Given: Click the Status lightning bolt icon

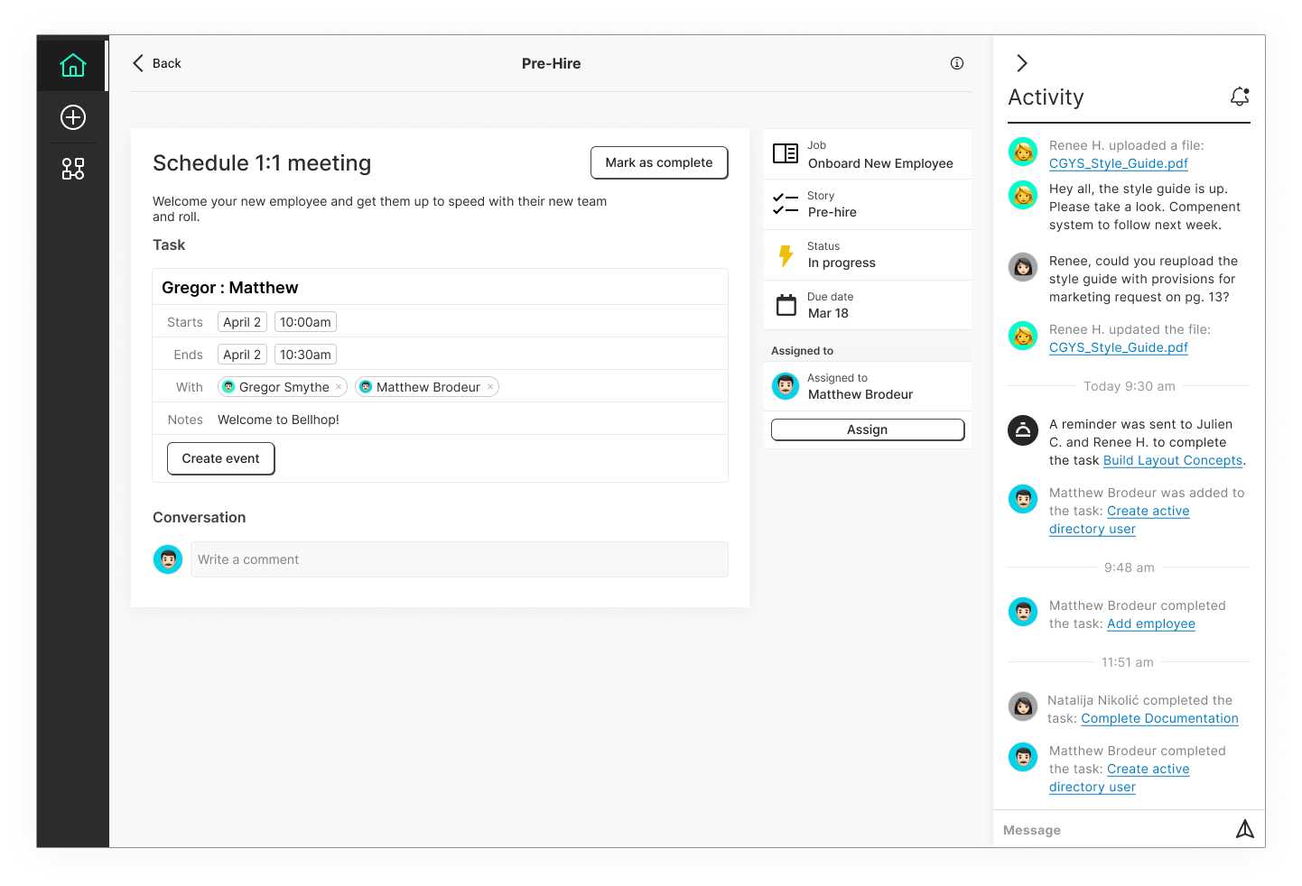Looking at the screenshot, I should 786,255.
